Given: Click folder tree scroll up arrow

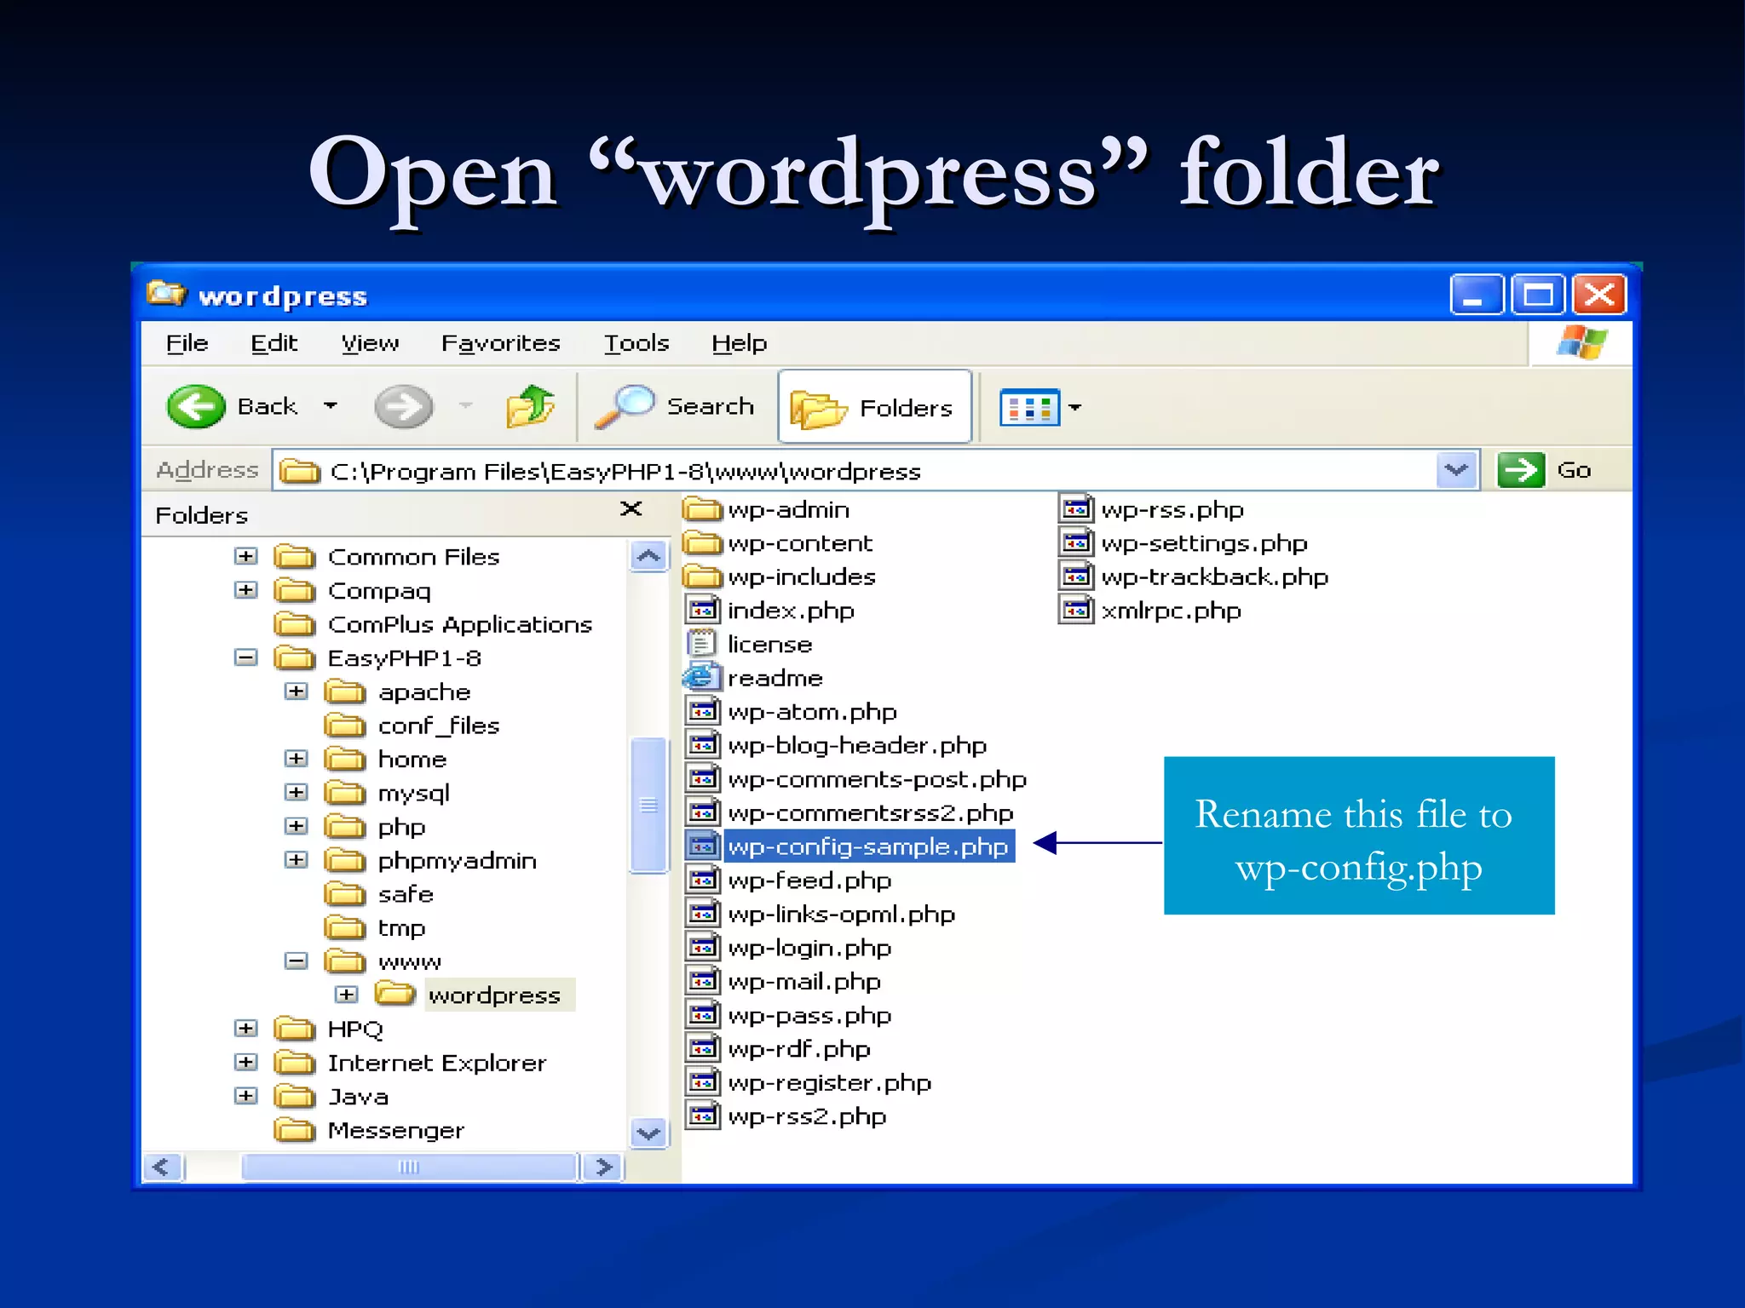Looking at the screenshot, I should click(x=649, y=557).
